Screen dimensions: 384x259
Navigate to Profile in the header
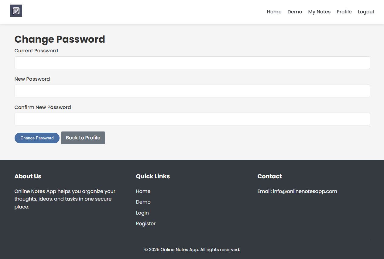[x=344, y=12]
